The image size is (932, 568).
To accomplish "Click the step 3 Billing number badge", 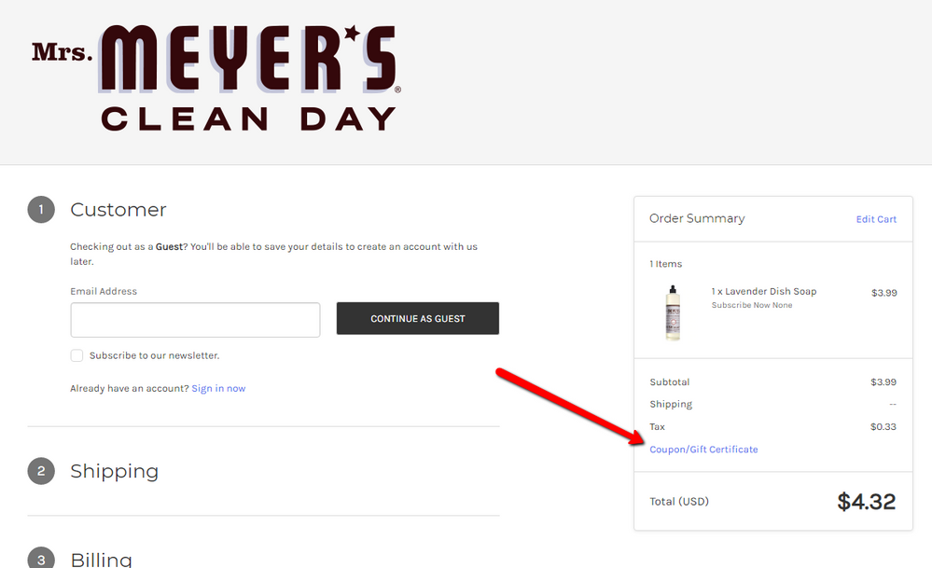I will [41, 559].
